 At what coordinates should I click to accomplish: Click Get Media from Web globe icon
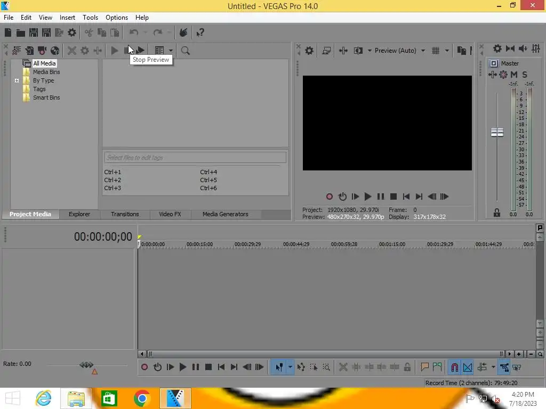(x=55, y=51)
